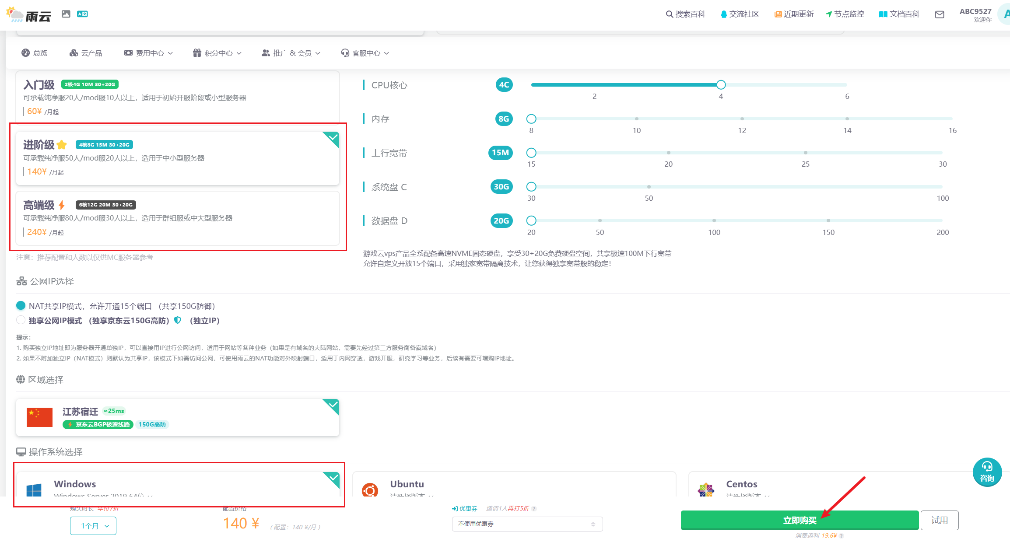Open the mail envelope icon
This screenshot has height=542, width=1010.
[939, 14]
